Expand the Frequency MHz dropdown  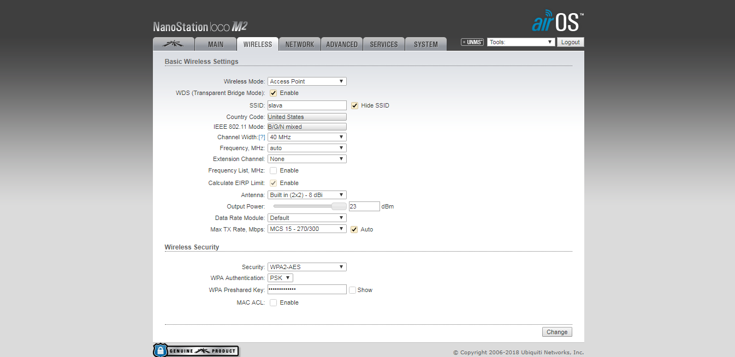[x=307, y=148]
